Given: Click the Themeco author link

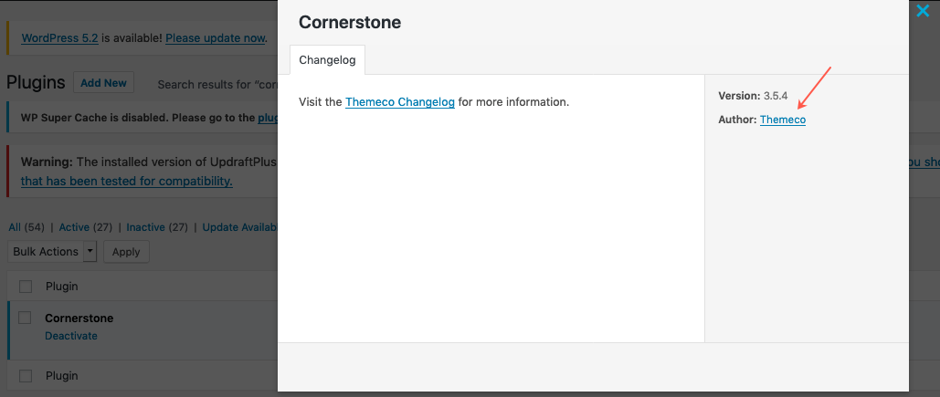Looking at the screenshot, I should (x=782, y=120).
